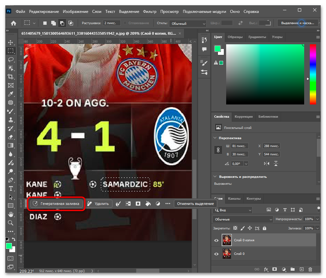Open the Слои menu
Screen dimensions: 326x278
(x=97, y=12)
